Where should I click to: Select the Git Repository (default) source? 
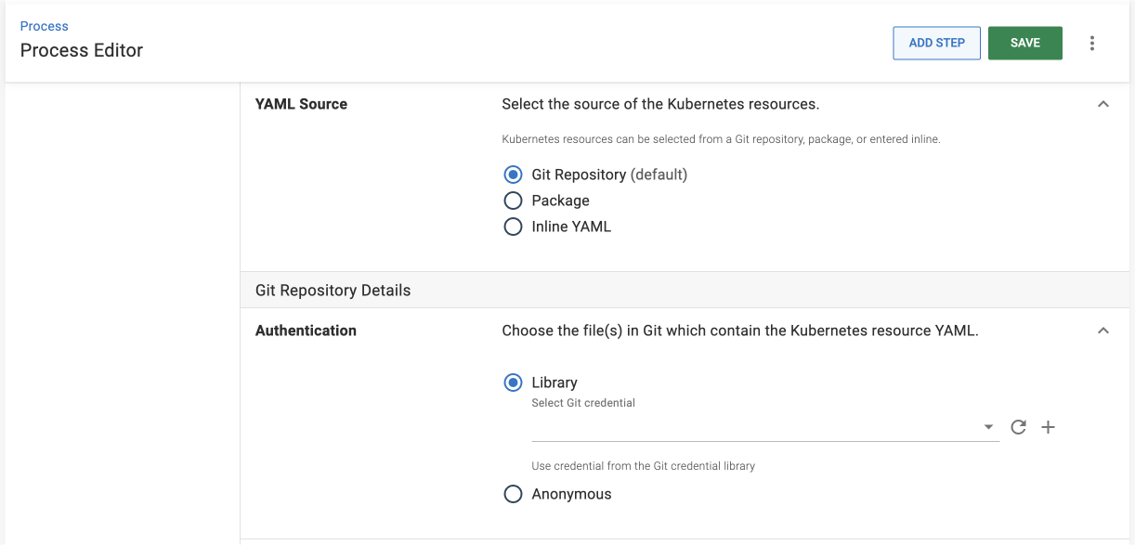point(514,175)
